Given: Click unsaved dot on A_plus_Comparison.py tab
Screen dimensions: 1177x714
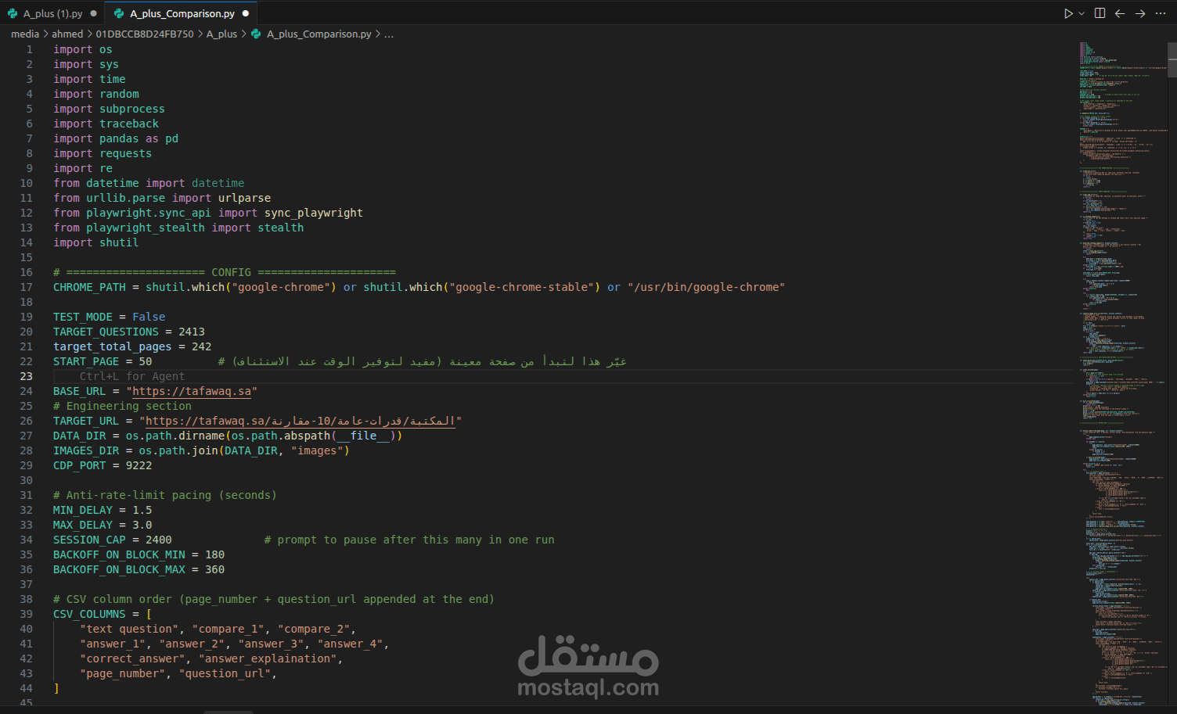Looking at the screenshot, I should tap(246, 13).
